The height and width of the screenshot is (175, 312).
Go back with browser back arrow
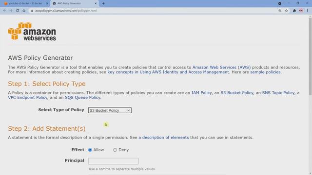tap(4, 11)
